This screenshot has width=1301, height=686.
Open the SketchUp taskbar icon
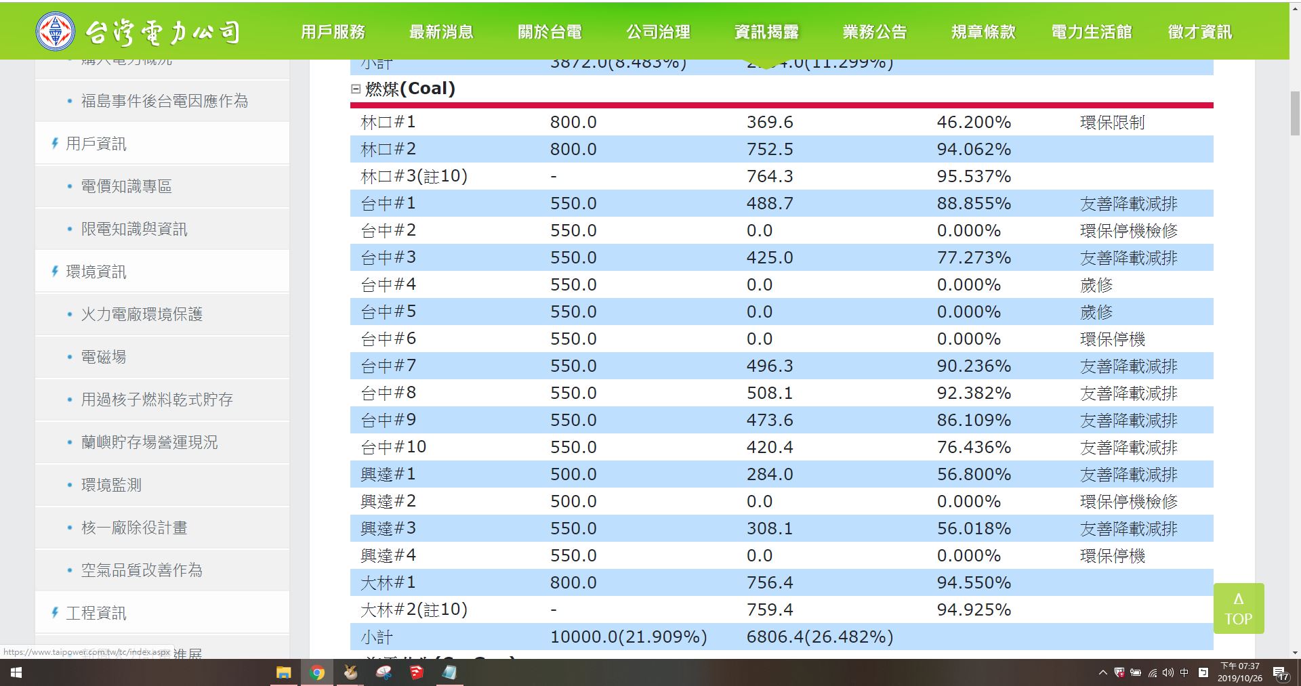point(416,672)
